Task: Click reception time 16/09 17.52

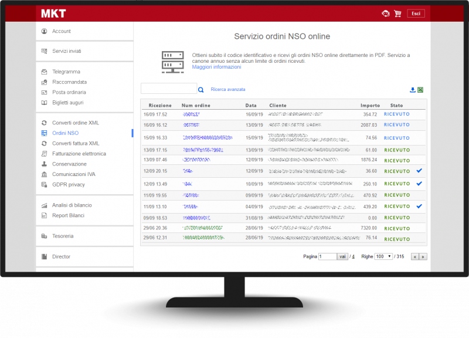Action: tap(155, 114)
